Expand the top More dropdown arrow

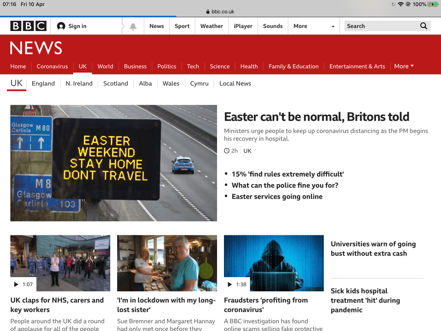332,26
